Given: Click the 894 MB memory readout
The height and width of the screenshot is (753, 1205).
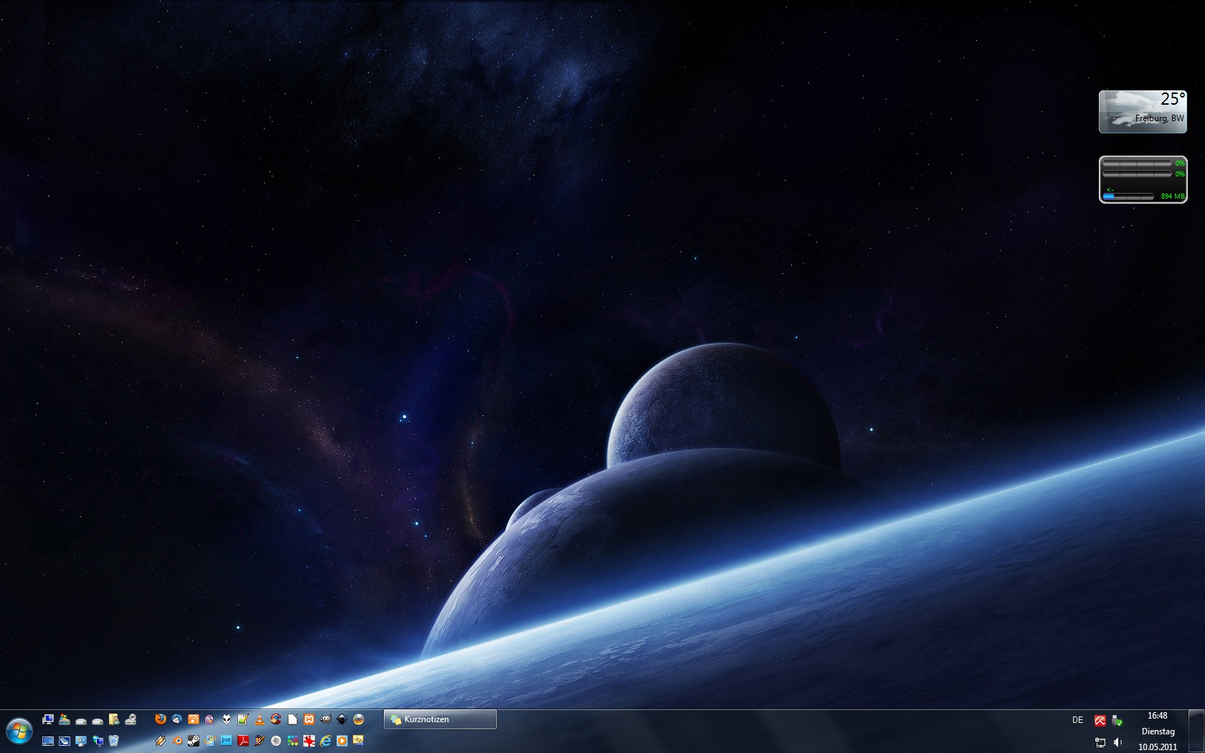Looking at the screenshot, I should (1173, 196).
